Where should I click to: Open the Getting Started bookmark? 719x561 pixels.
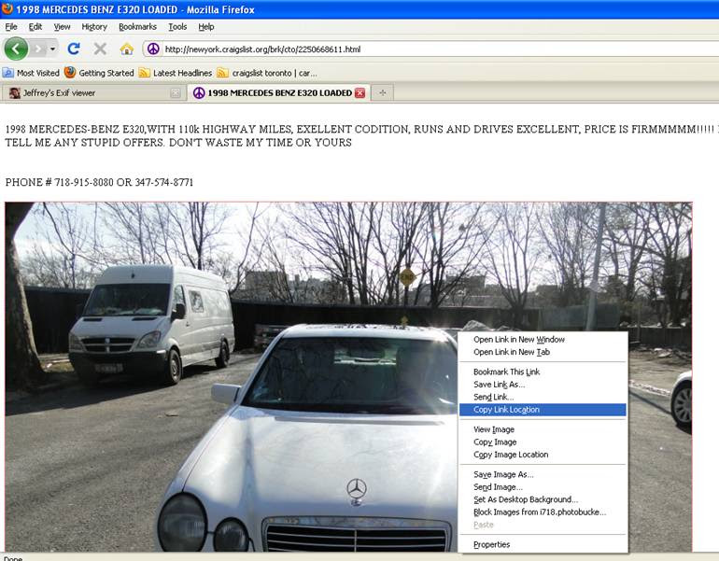click(x=99, y=73)
